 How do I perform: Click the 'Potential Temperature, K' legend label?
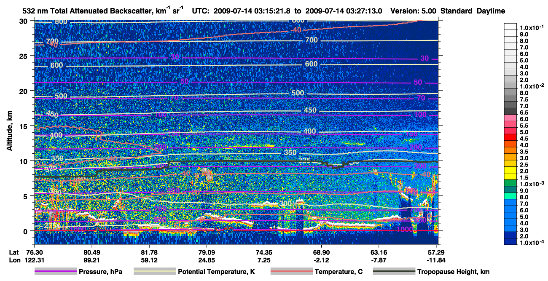point(216,272)
